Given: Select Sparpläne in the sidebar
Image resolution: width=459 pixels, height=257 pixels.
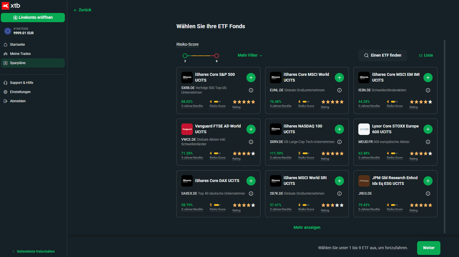Looking at the screenshot, I should coord(33,63).
